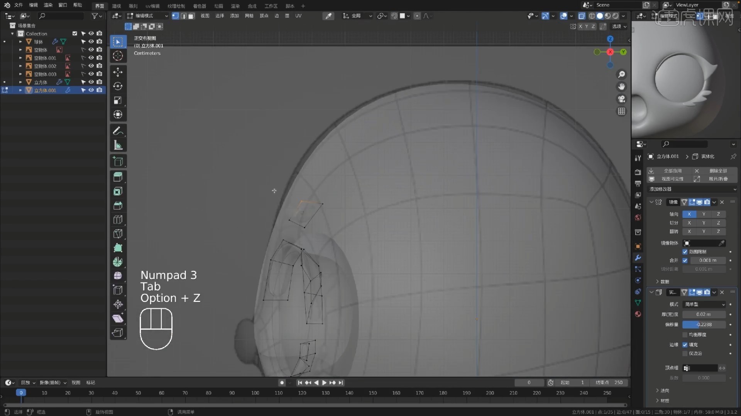741x416 pixels.
Task: Select the Transform tool
Action: (x=118, y=115)
